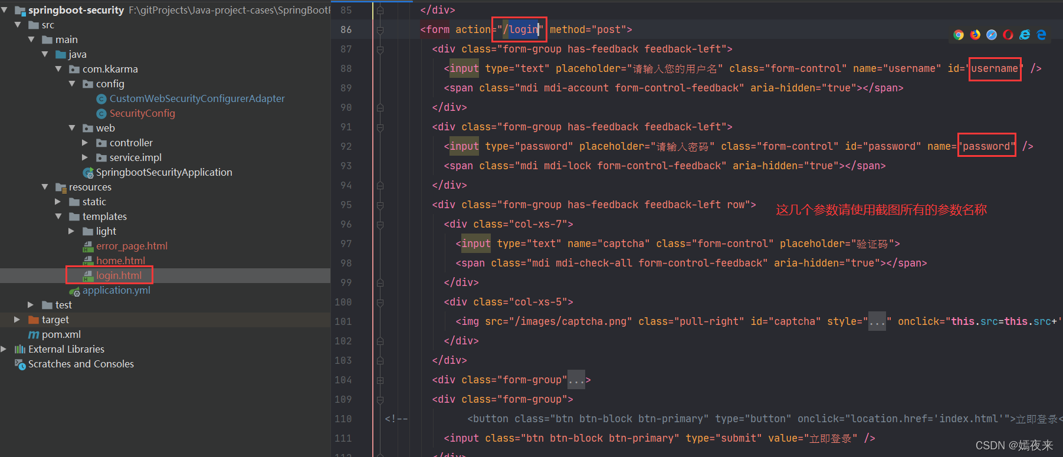Click the home.html file icon
The width and height of the screenshot is (1063, 457).
click(88, 261)
